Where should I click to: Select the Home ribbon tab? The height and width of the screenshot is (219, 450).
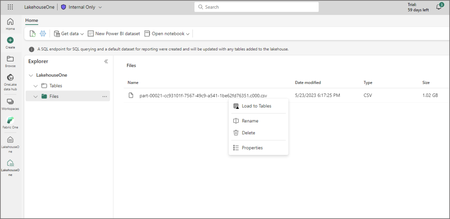point(32,20)
